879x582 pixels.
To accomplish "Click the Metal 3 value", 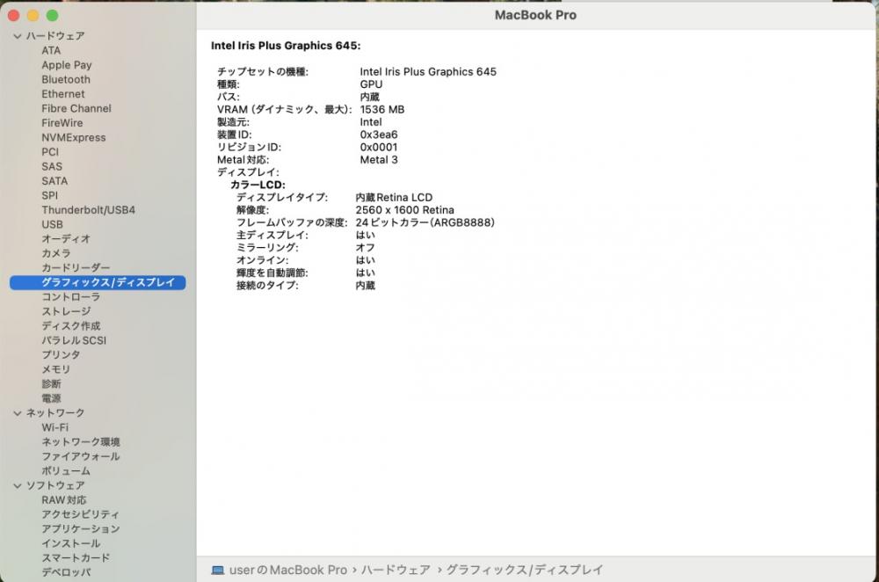I will coord(379,160).
